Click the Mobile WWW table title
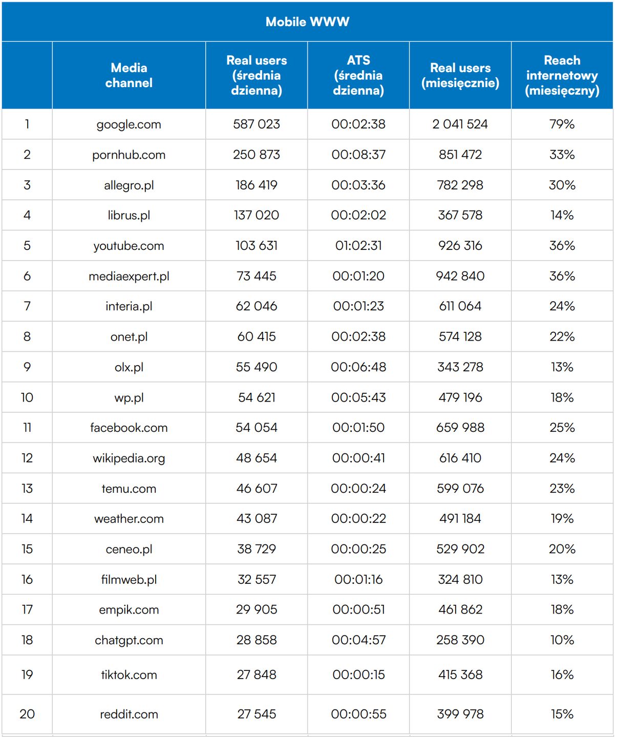This screenshot has width=617, height=737. click(x=307, y=22)
